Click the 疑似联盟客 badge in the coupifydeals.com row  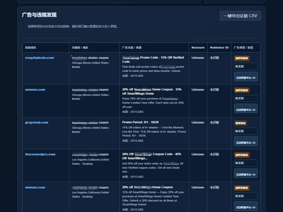coord(242,58)
